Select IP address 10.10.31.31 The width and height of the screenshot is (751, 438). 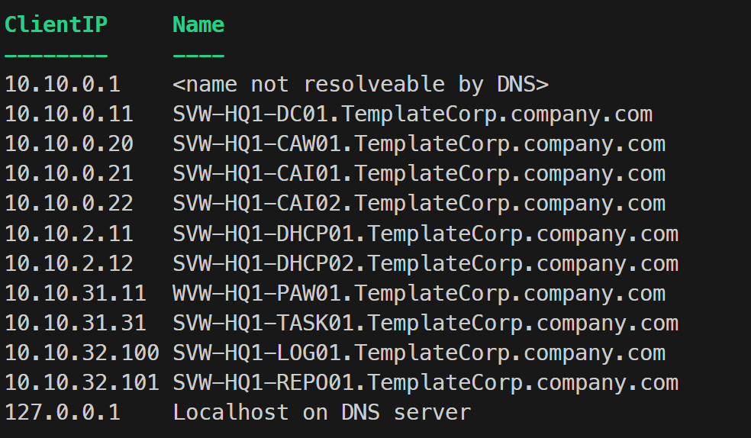(76, 324)
